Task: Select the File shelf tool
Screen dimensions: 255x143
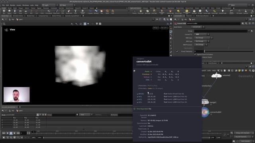Action: point(102,12)
